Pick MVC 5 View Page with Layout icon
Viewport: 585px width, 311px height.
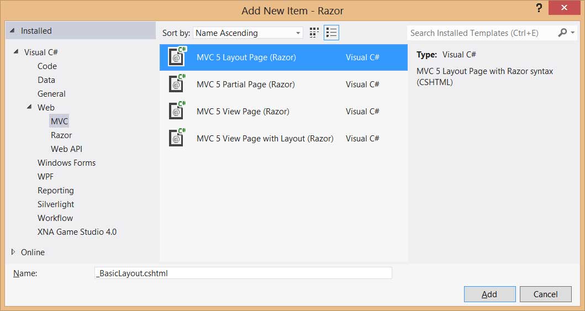[x=177, y=138]
